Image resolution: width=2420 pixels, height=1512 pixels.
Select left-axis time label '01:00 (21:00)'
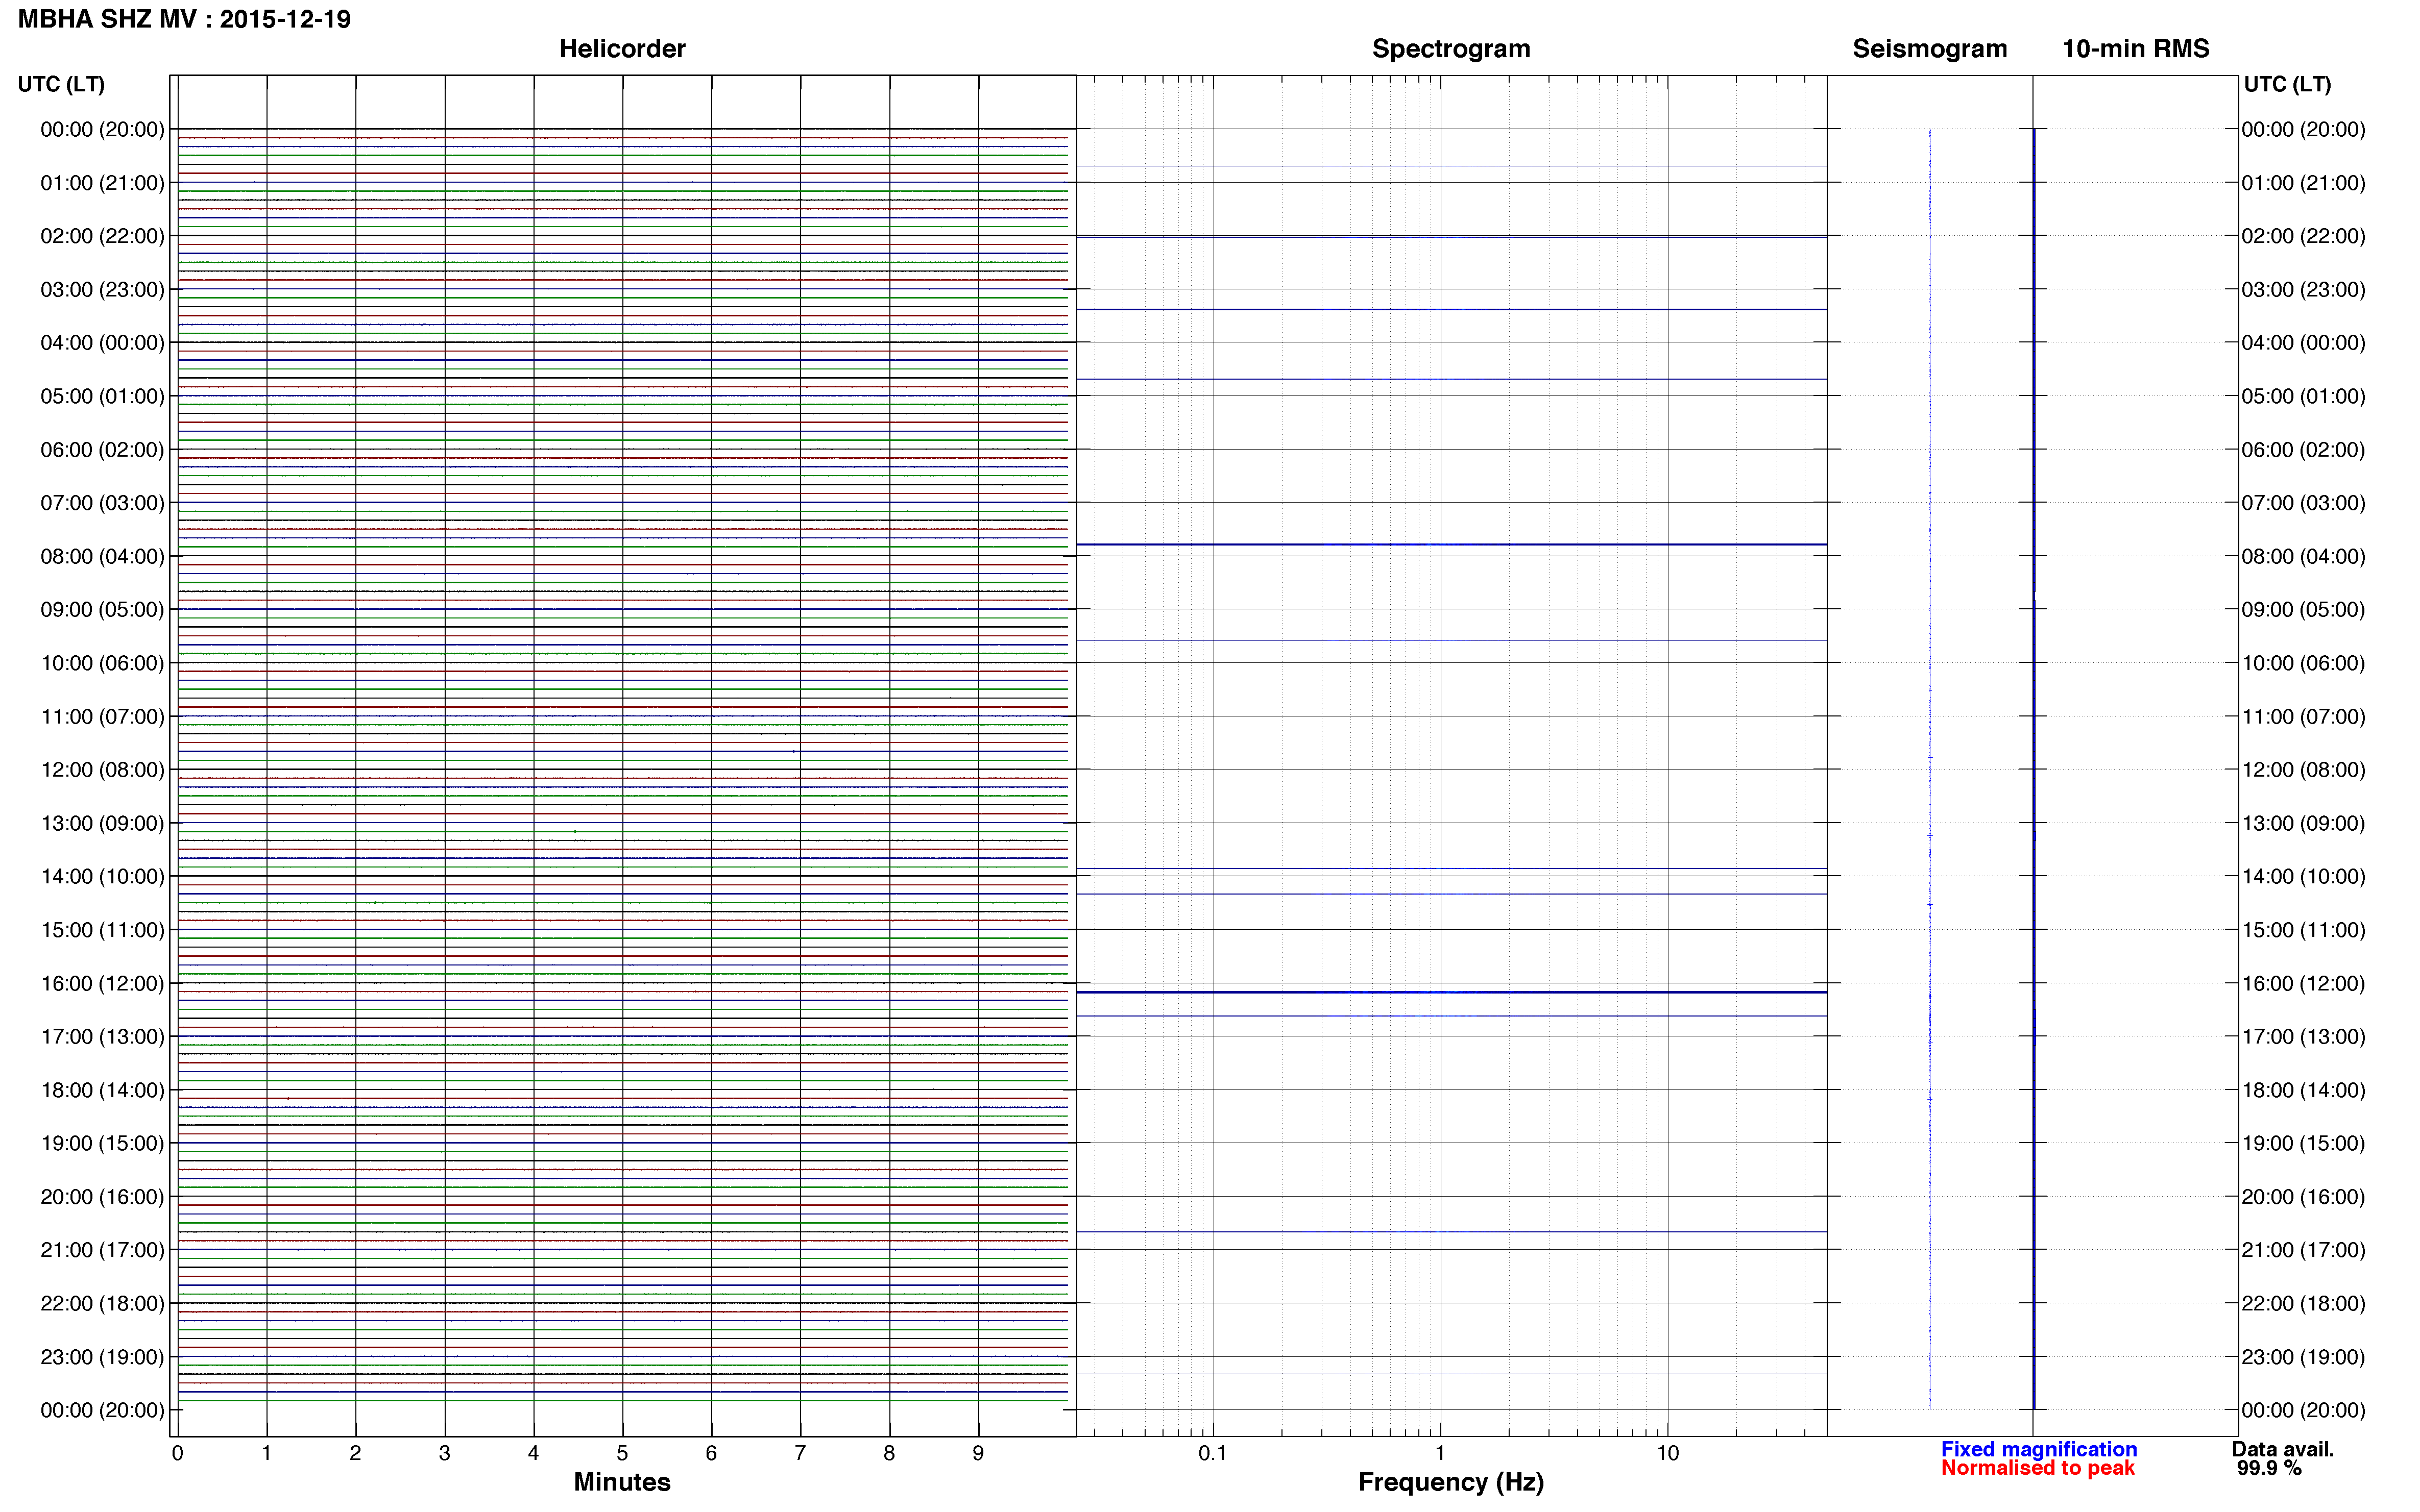pos(102,183)
